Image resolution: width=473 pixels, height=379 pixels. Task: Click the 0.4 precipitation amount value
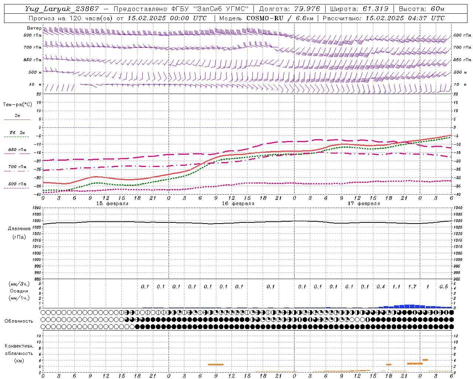point(381,287)
